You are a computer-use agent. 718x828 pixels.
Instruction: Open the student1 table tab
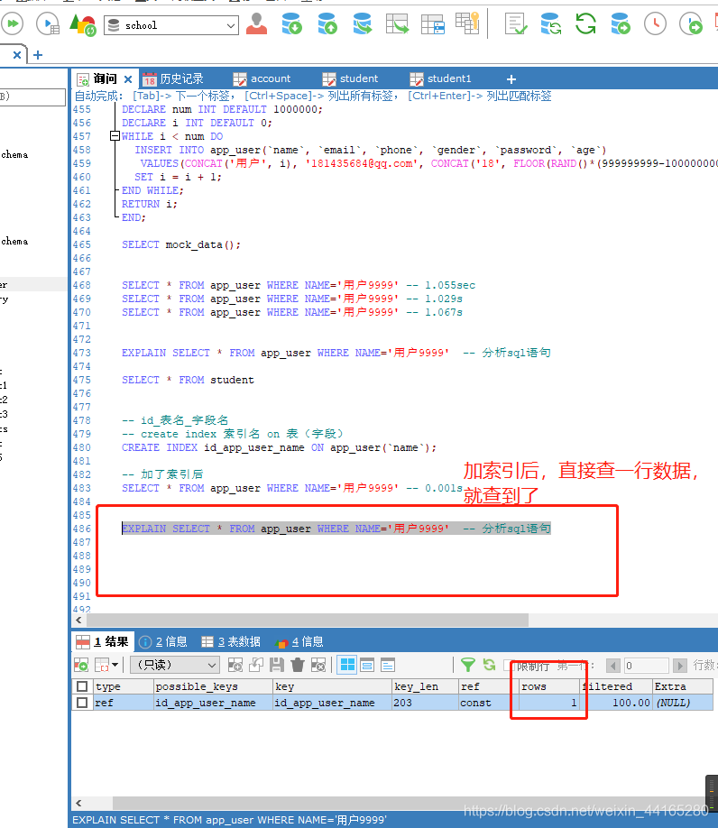(x=440, y=79)
